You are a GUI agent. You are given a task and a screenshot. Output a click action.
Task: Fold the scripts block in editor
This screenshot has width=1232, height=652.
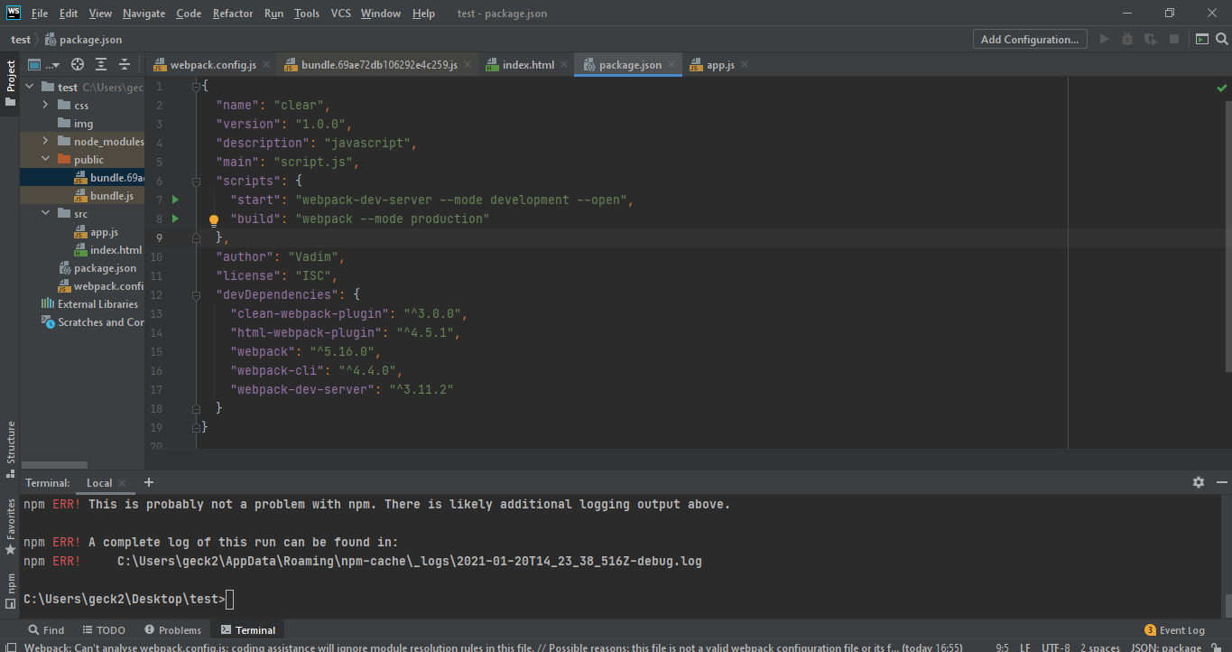tap(197, 181)
